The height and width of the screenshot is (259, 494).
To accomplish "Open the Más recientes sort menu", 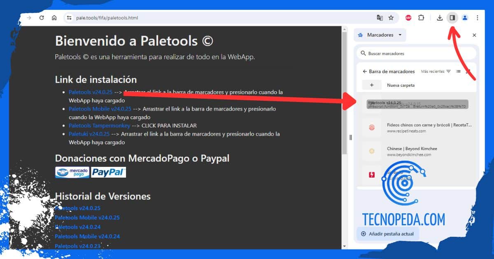I will point(436,72).
